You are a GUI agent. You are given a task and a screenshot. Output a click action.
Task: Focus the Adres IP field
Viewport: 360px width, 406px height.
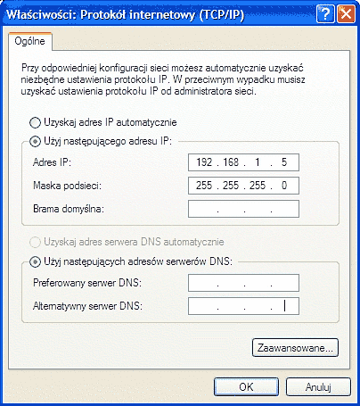point(243,162)
